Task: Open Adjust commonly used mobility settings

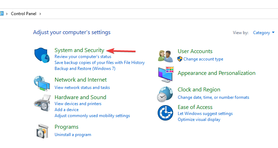Action: point(92,116)
